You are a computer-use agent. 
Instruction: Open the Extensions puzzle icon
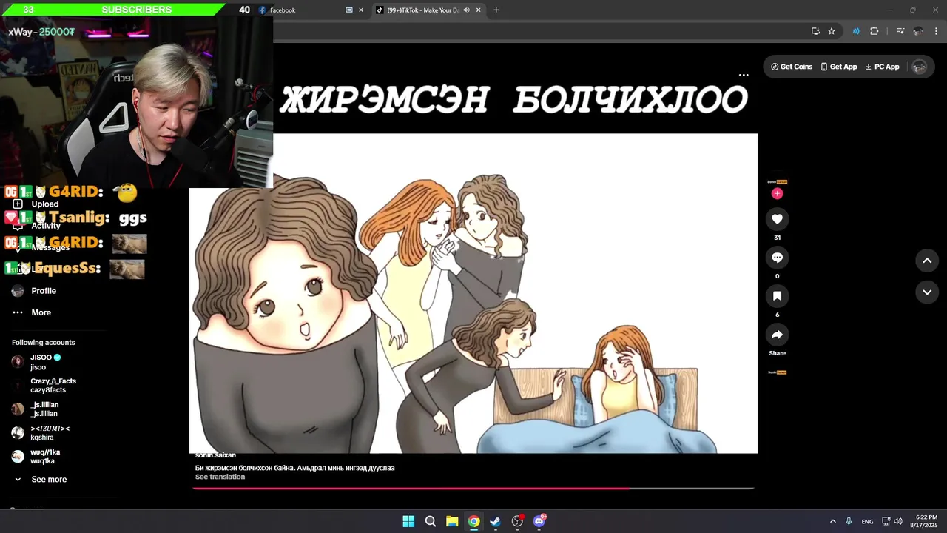point(874,31)
